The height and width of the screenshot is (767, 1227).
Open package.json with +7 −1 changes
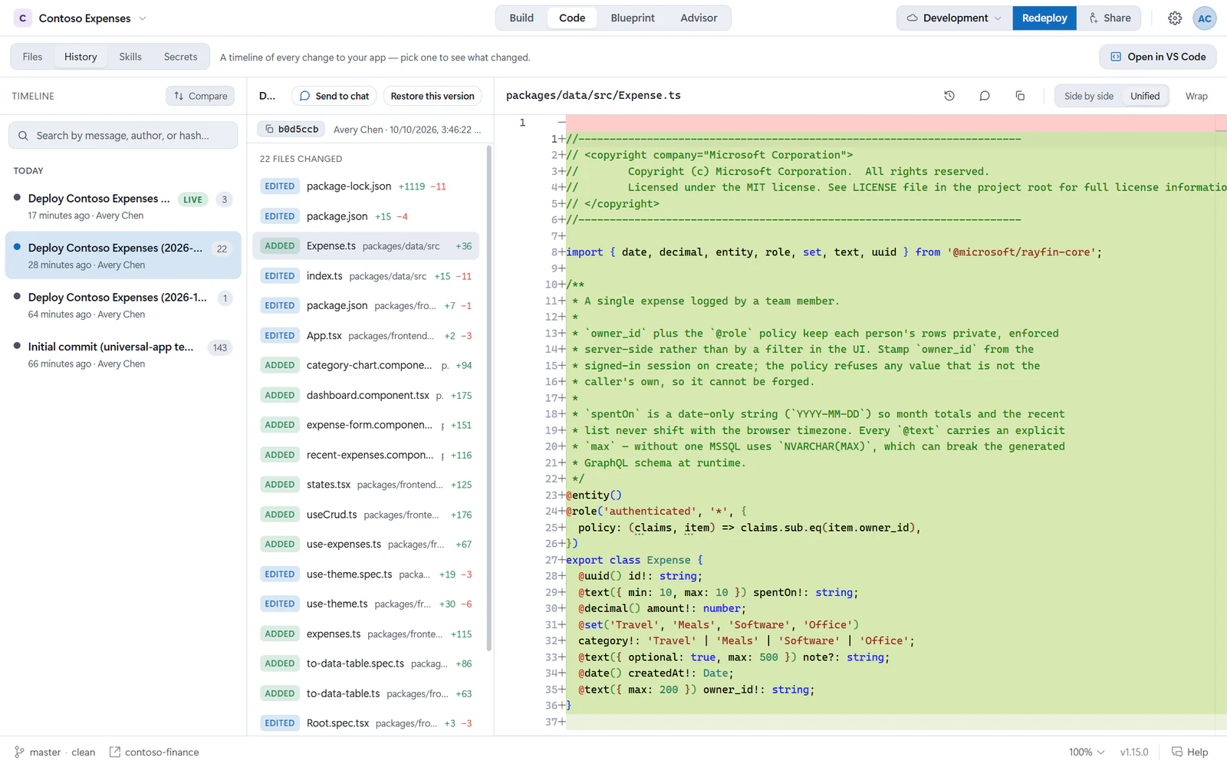click(366, 306)
